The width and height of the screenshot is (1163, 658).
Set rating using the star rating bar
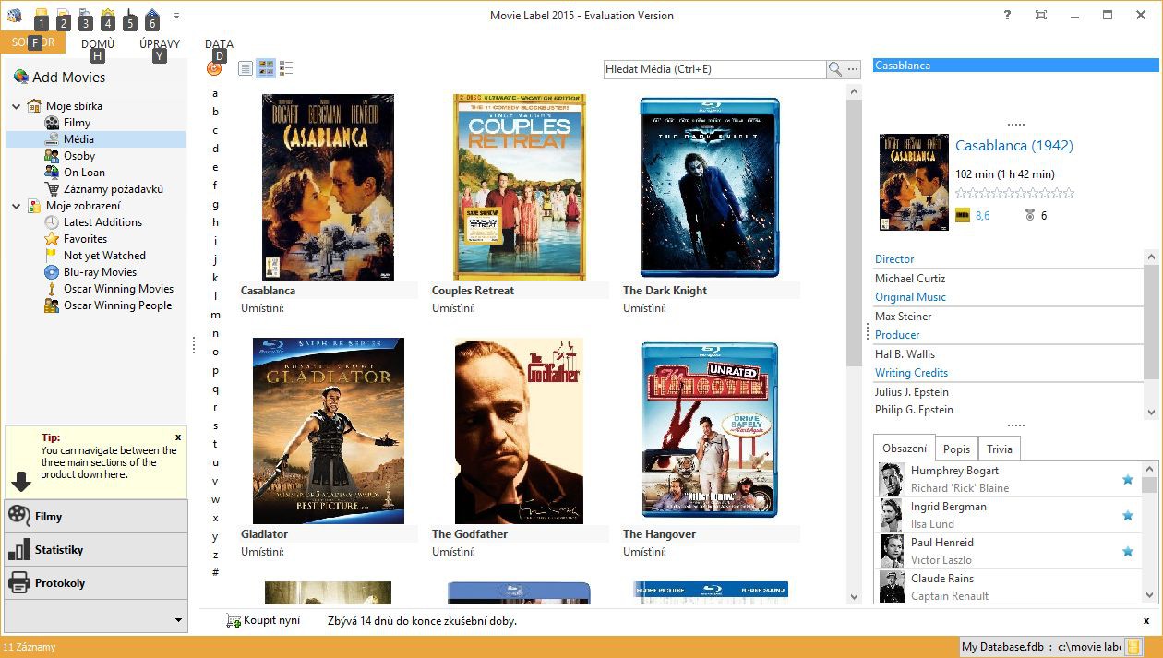1014,193
